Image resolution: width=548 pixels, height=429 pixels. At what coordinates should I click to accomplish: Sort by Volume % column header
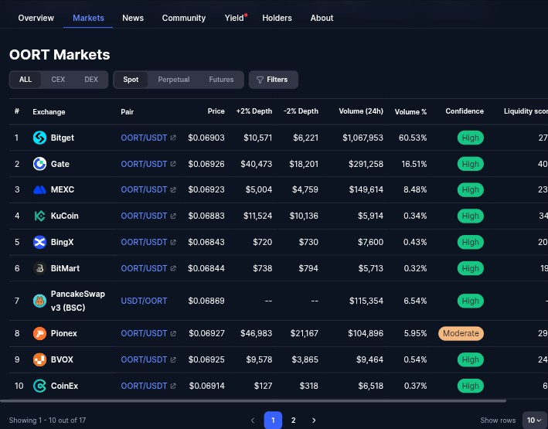point(410,112)
